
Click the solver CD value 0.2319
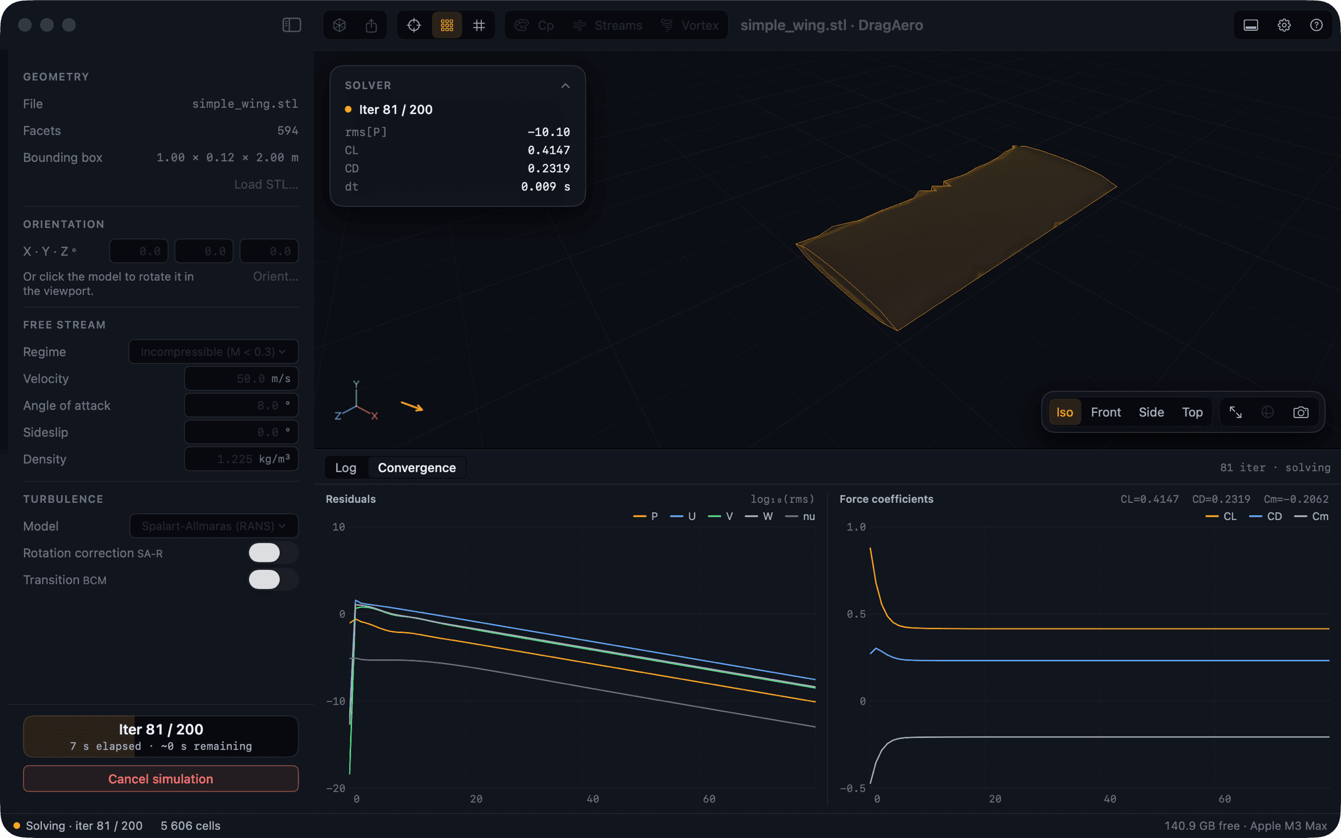click(x=548, y=168)
